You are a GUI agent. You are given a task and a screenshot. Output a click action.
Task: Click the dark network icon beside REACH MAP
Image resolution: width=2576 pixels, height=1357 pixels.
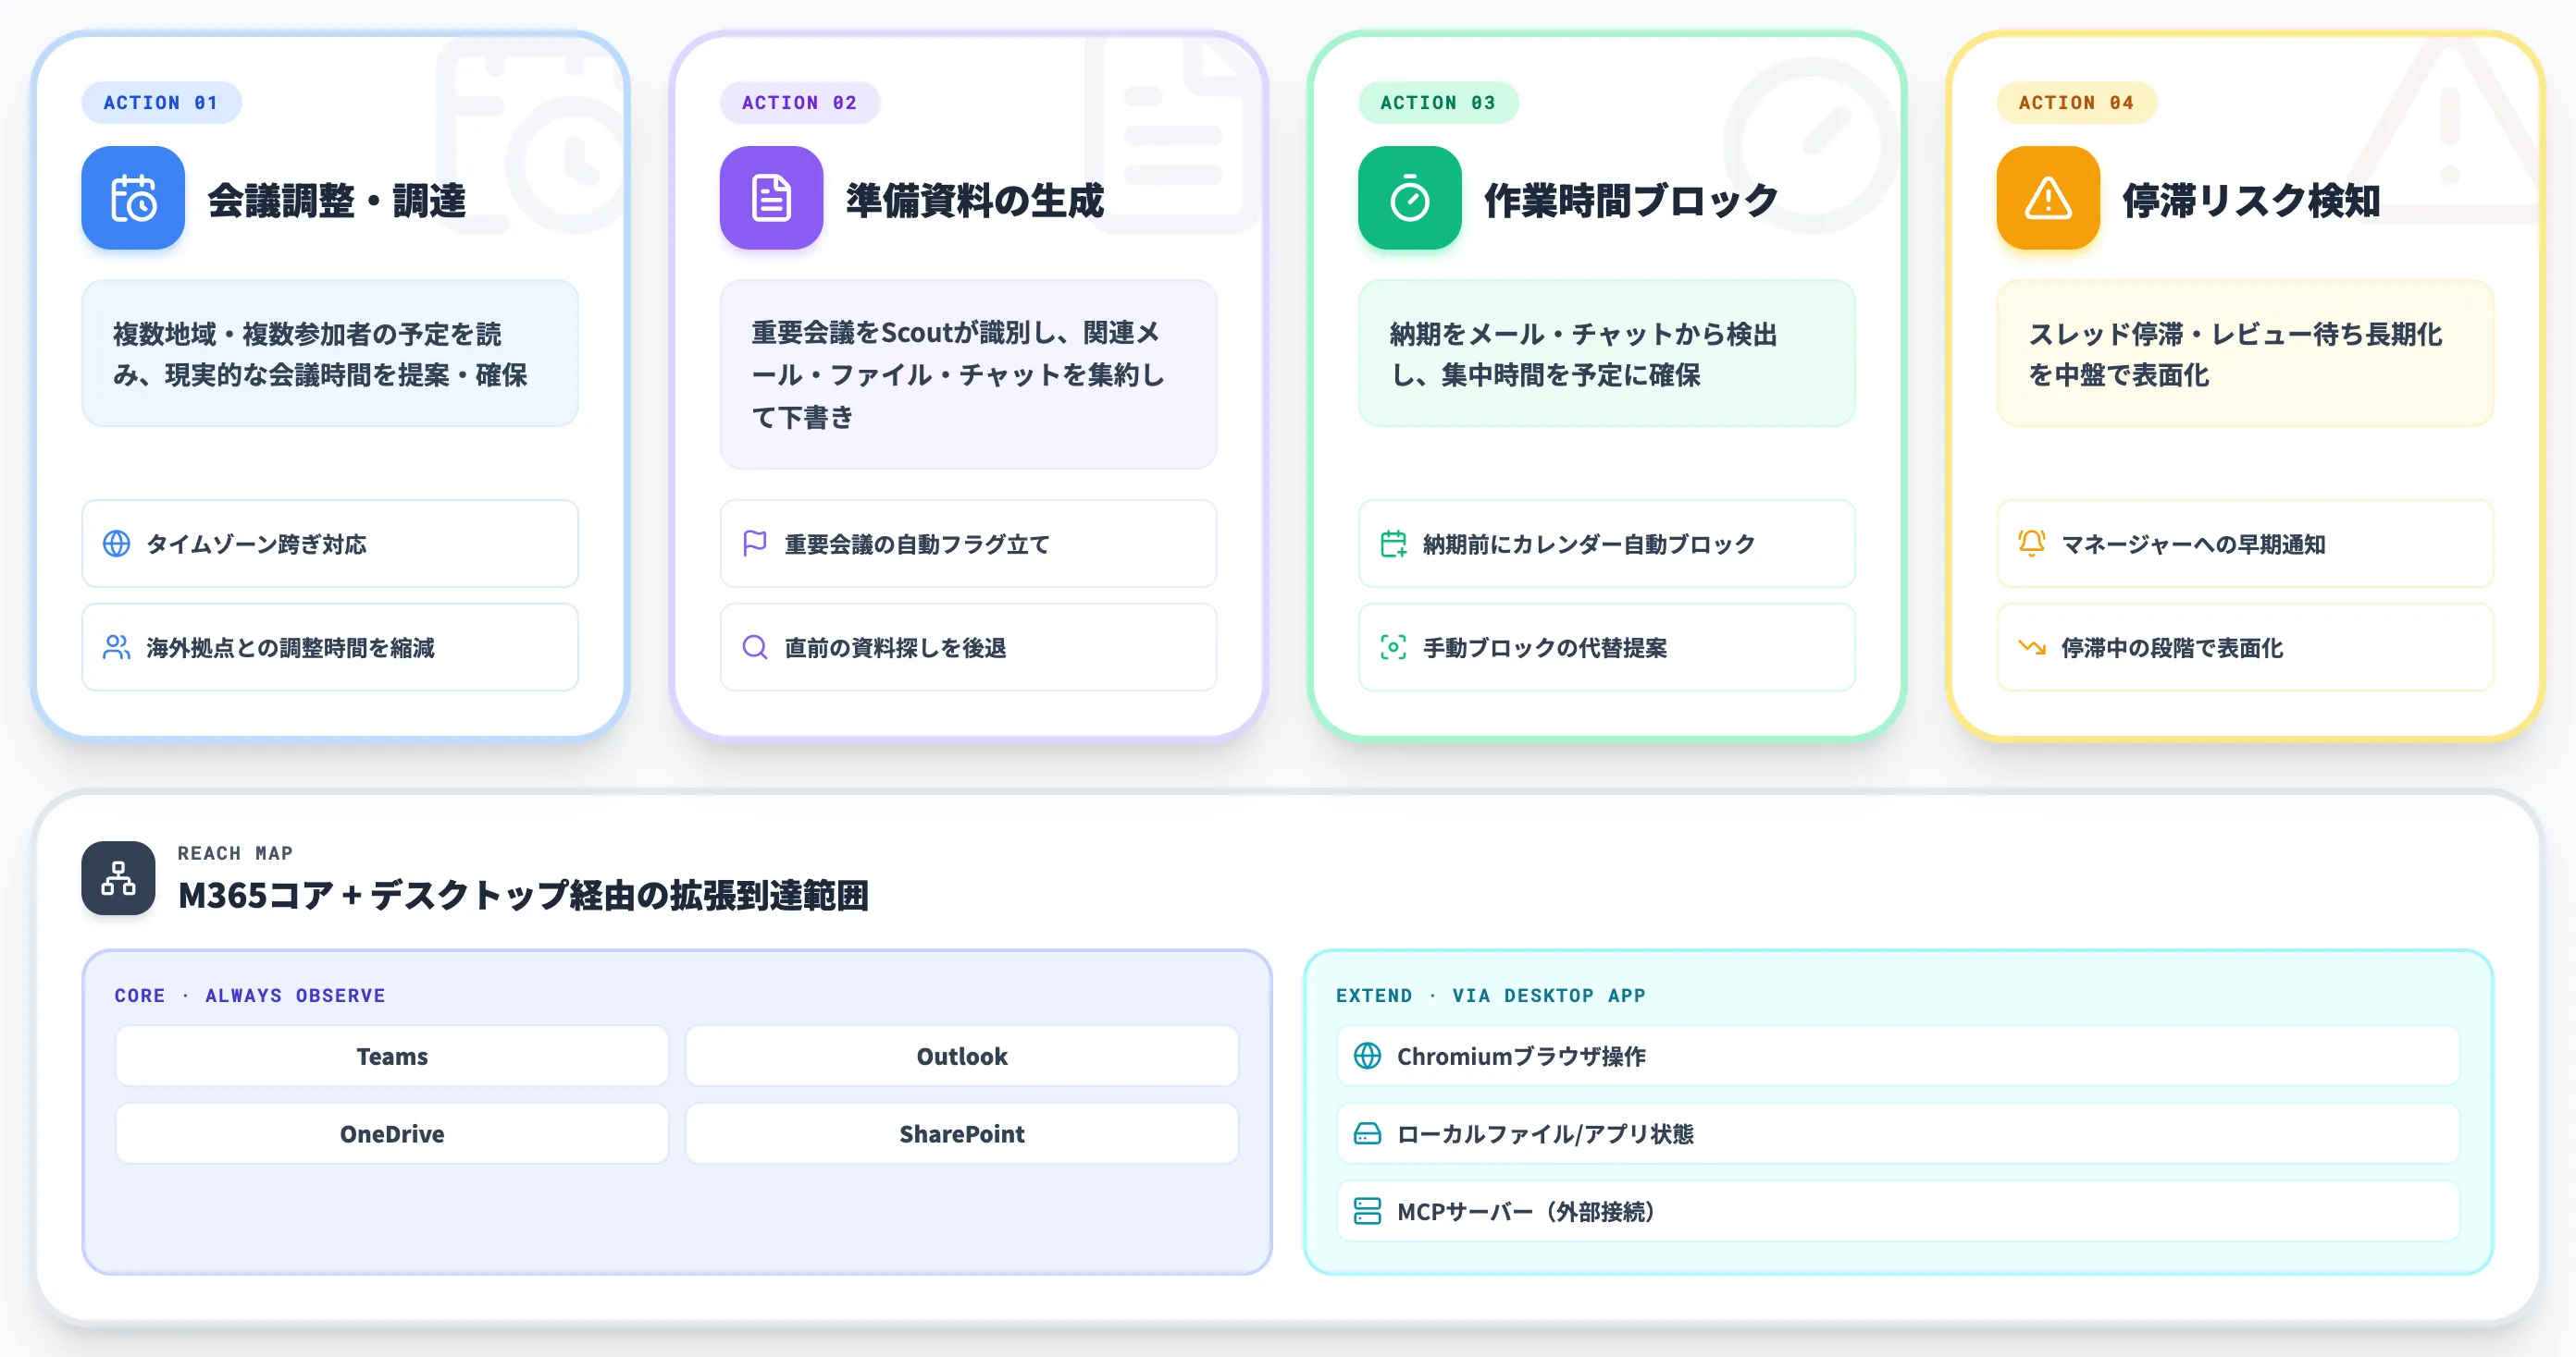click(x=118, y=878)
